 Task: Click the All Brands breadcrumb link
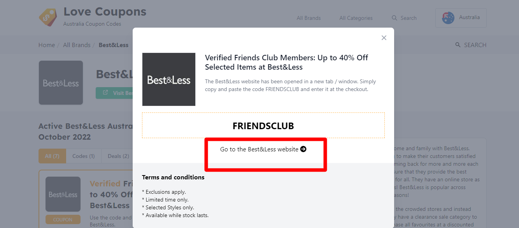point(77,45)
